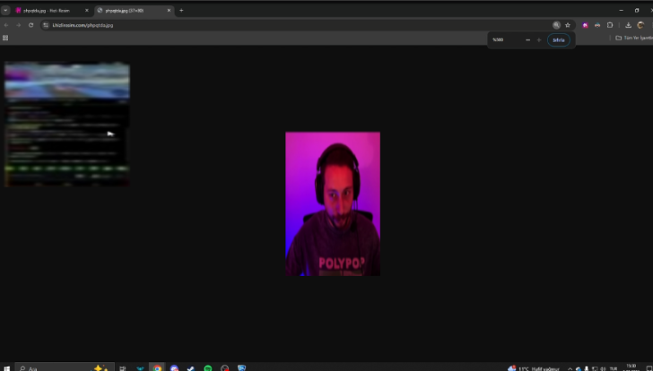Viewport: 653px width, 371px height.
Task: Open the taskbar clock and date
Action: point(631,367)
